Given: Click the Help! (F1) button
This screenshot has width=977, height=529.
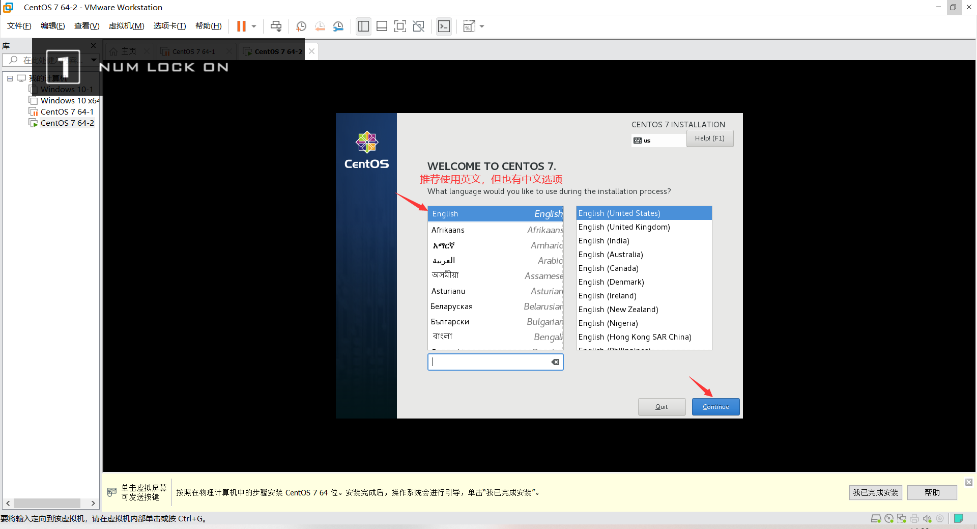Looking at the screenshot, I should [710, 138].
